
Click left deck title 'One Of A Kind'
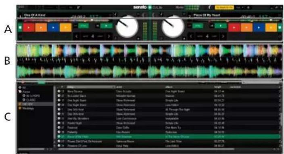point(35,15)
